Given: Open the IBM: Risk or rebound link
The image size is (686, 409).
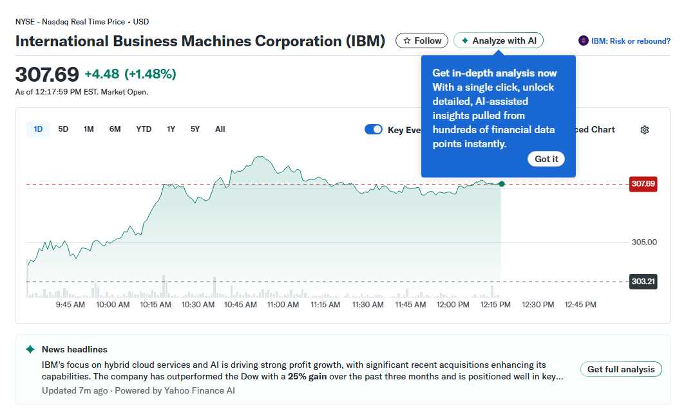Looking at the screenshot, I should (625, 41).
